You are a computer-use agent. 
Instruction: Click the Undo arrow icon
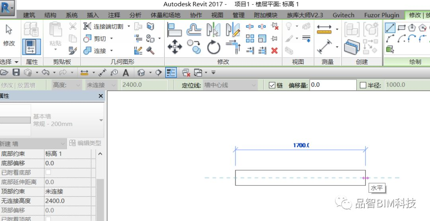coord(45,72)
